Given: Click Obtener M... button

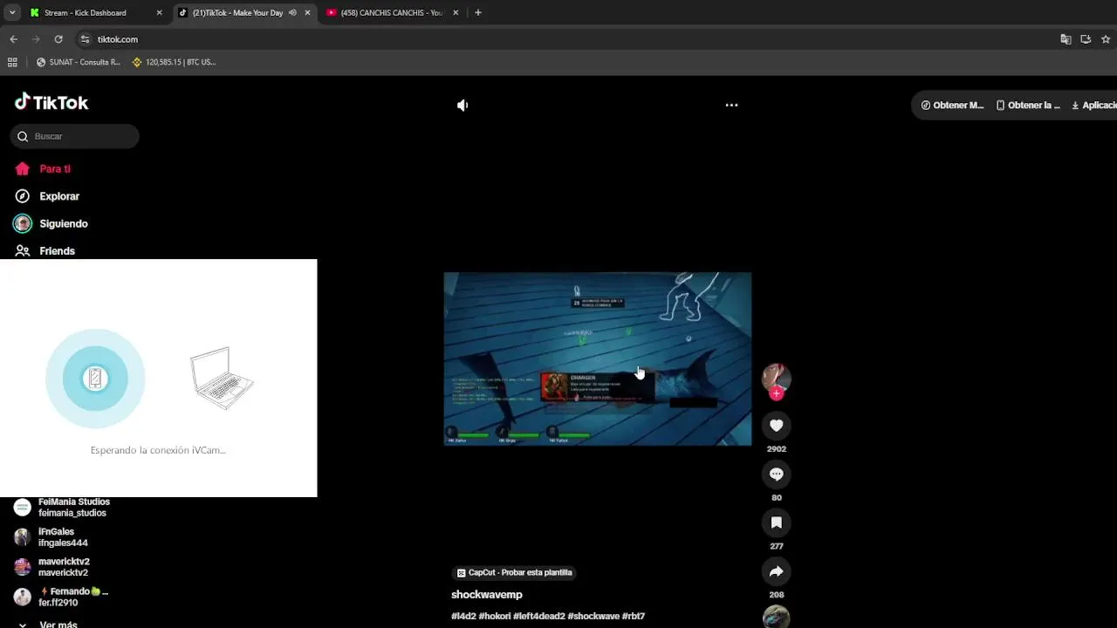Looking at the screenshot, I should (952, 105).
